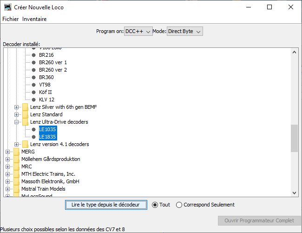The image size is (302, 233).
Task: Expand the Möllehem Gårdsproduktion node
Action: pos(8,159)
